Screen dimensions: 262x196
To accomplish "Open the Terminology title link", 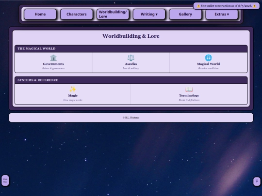I will [x=189, y=95].
